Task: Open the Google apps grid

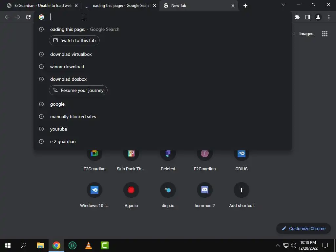Action: point(325,34)
